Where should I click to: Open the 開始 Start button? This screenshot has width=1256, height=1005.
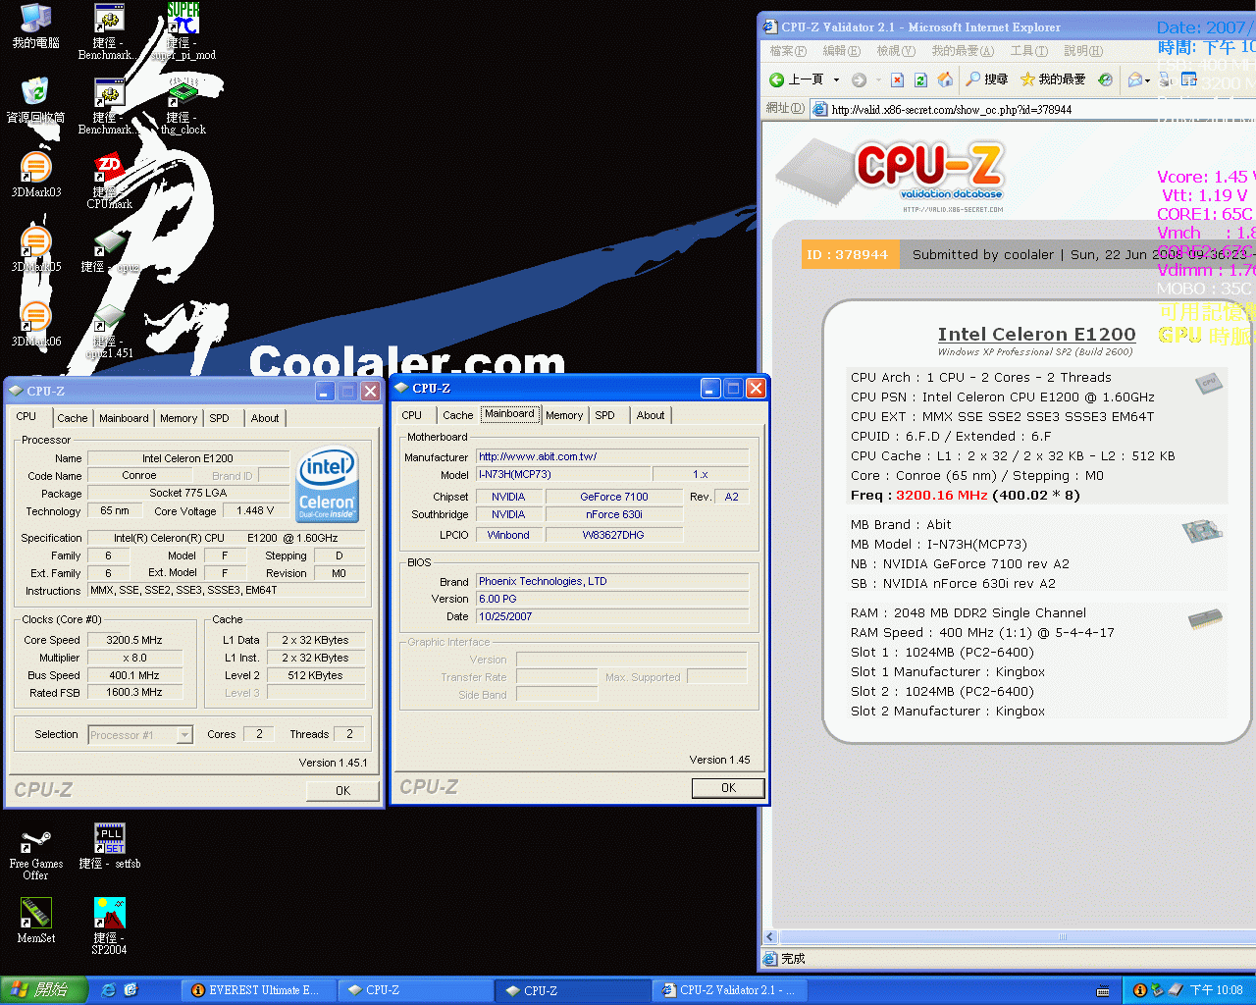click(x=43, y=990)
